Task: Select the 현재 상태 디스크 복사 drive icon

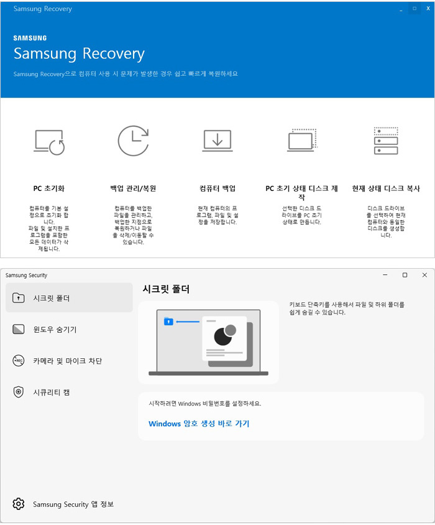Action: [386, 141]
